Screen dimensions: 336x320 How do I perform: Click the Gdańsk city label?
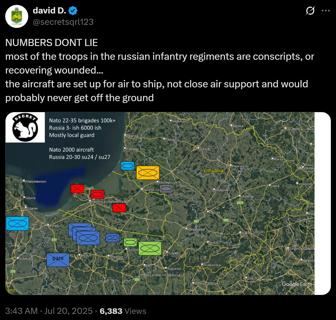click(x=32, y=208)
